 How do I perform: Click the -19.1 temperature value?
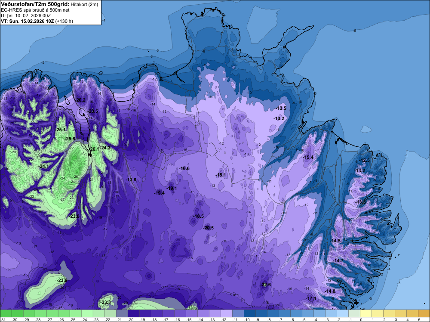tap(172, 188)
